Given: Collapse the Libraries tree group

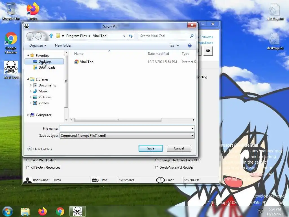Looking at the screenshot, I should (x=28, y=79).
